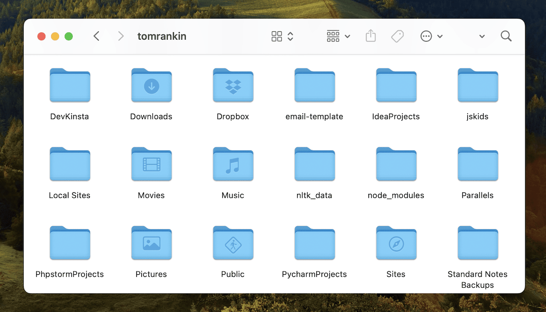The image size is (546, 312).
Task: Click the Dropbox folder name
Action: [233, 116]
